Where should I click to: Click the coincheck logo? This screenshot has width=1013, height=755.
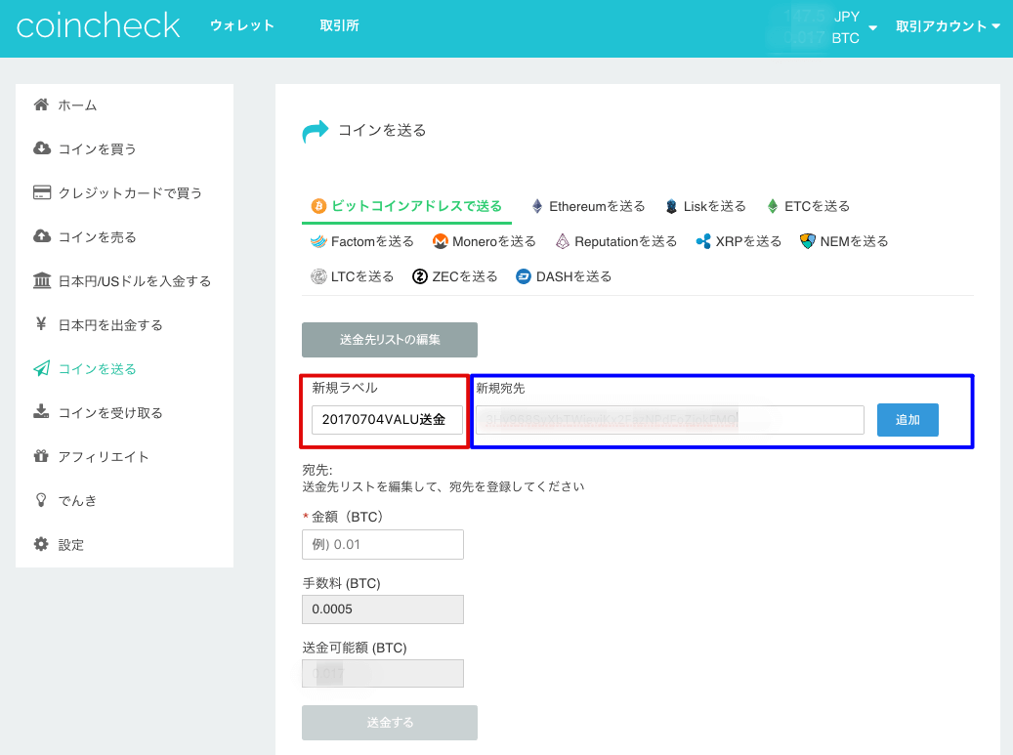point(98,25)
